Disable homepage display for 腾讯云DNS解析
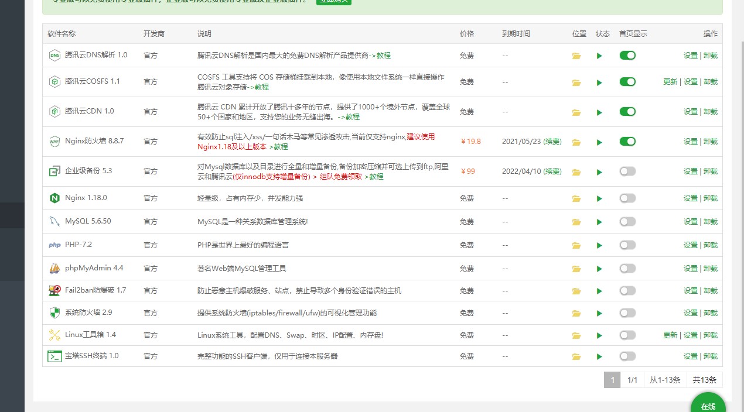This screenshot has width=744, height=412. (627, 55)
